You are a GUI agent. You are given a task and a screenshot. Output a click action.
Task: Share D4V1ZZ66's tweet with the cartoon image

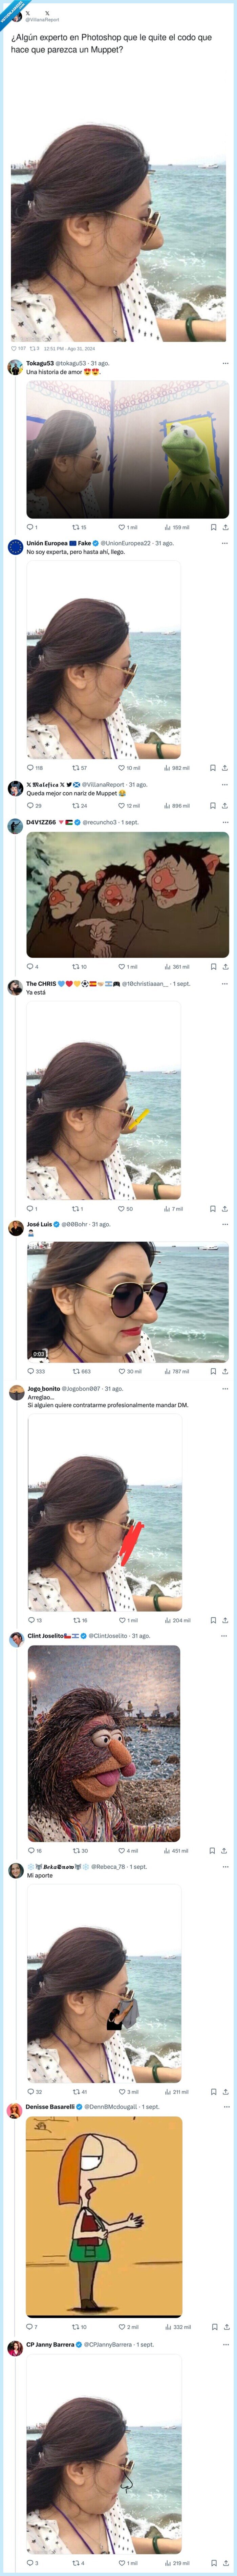(225, 967)
